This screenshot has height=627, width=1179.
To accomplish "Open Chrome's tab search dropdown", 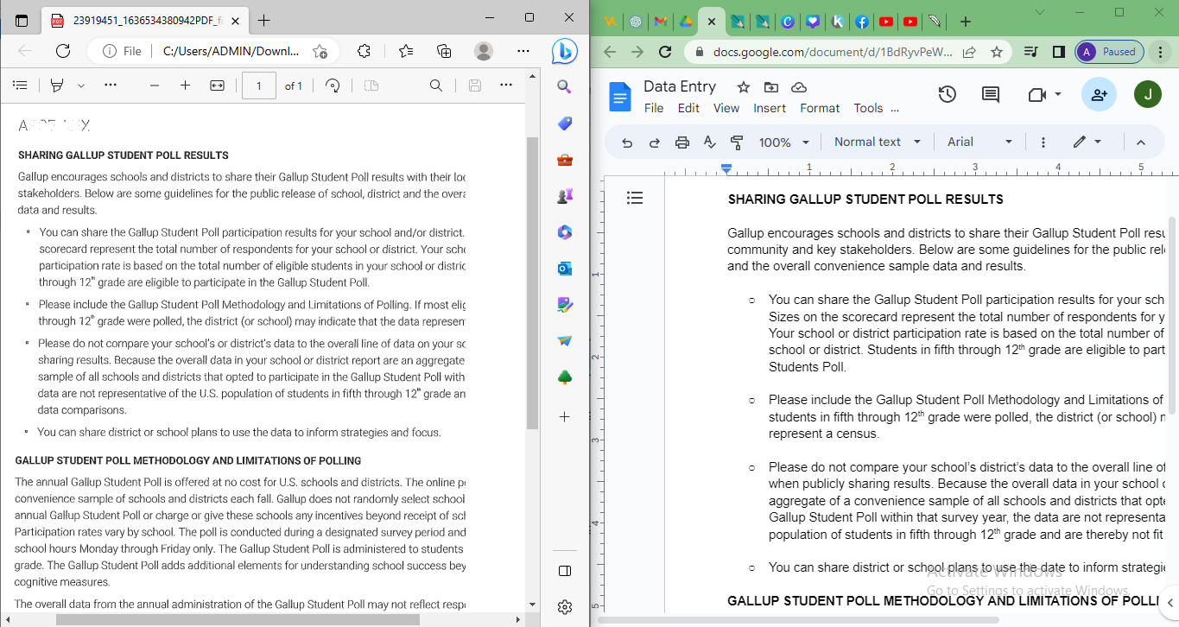I will (x=1039, y=12).
